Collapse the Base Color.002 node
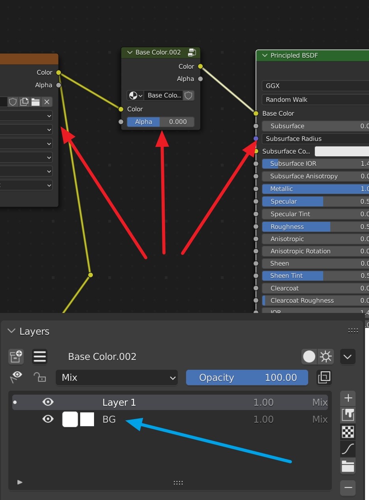The width and height of the screenshot is (369, 500). (x=130, y=52)
